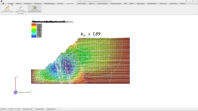Open the Блочная модель tab
198x111 pixels.
[102, 4]
